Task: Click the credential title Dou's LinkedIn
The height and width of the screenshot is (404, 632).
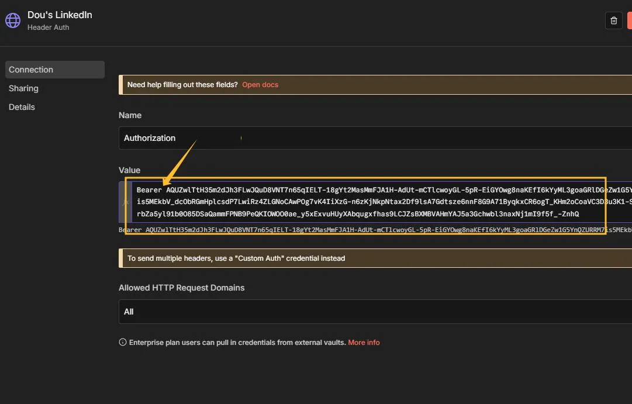Action: 59,15
